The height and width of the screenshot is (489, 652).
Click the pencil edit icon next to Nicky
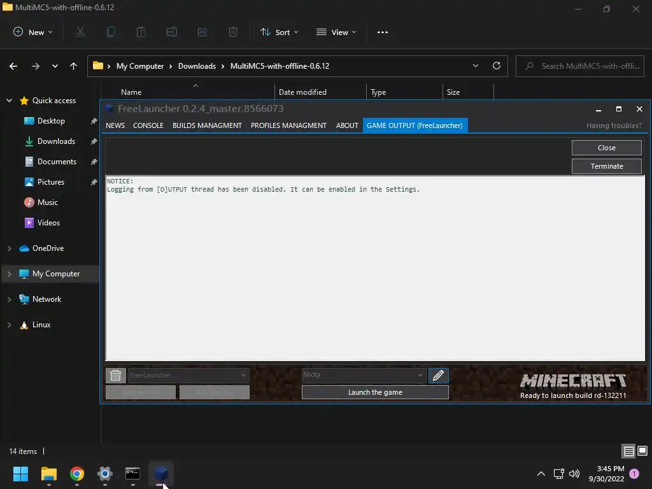[x=438, y=376]
